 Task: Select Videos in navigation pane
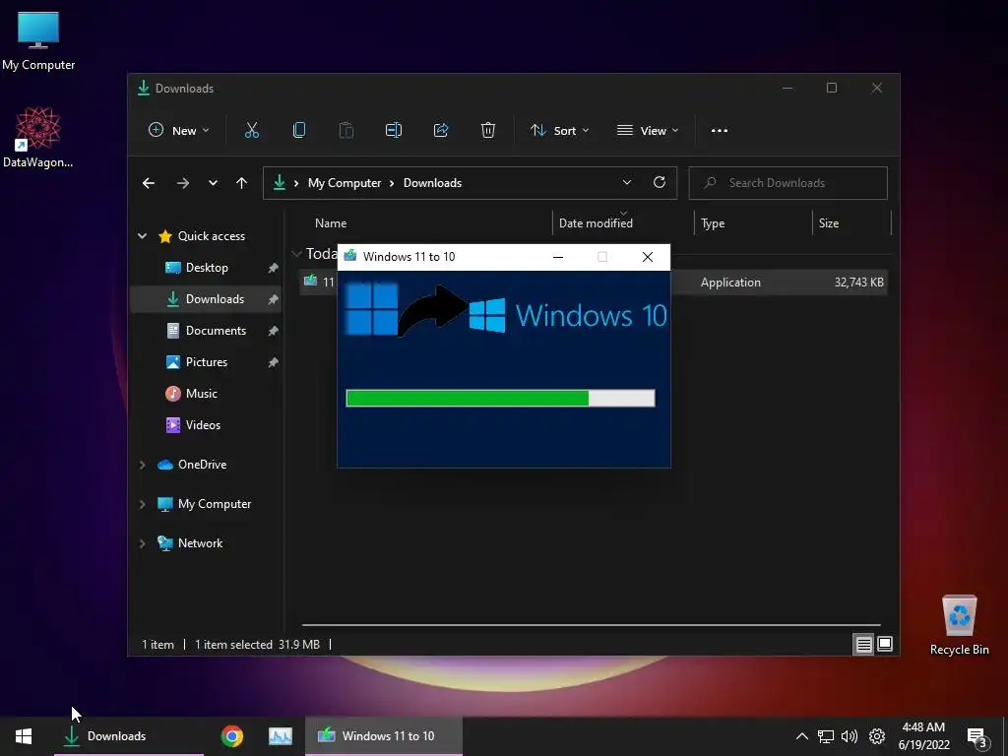tap(207, 425)
